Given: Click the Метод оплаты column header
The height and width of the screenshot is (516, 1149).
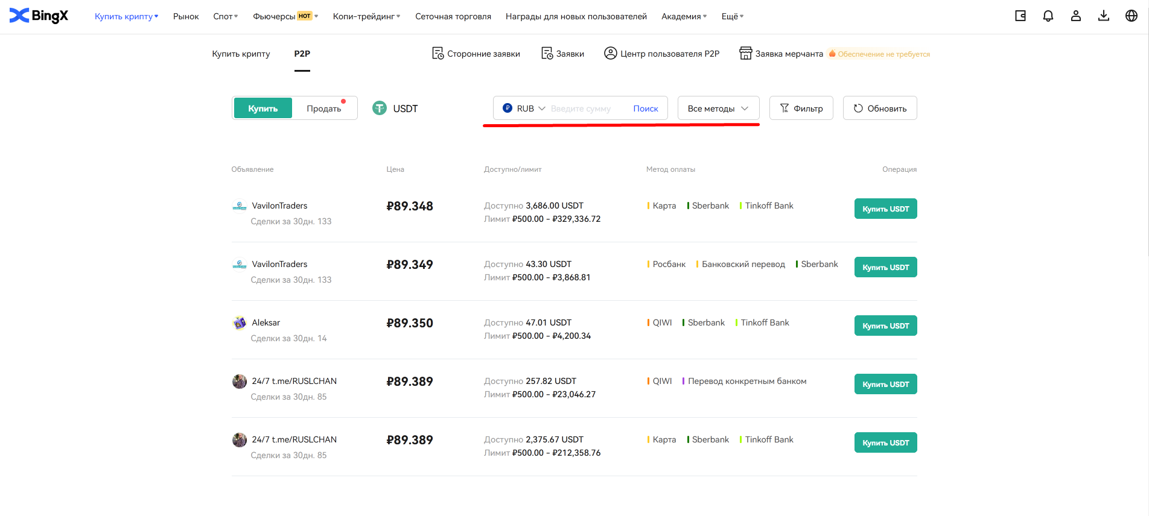Looking at the screenshot, I should tap(670, 169).
